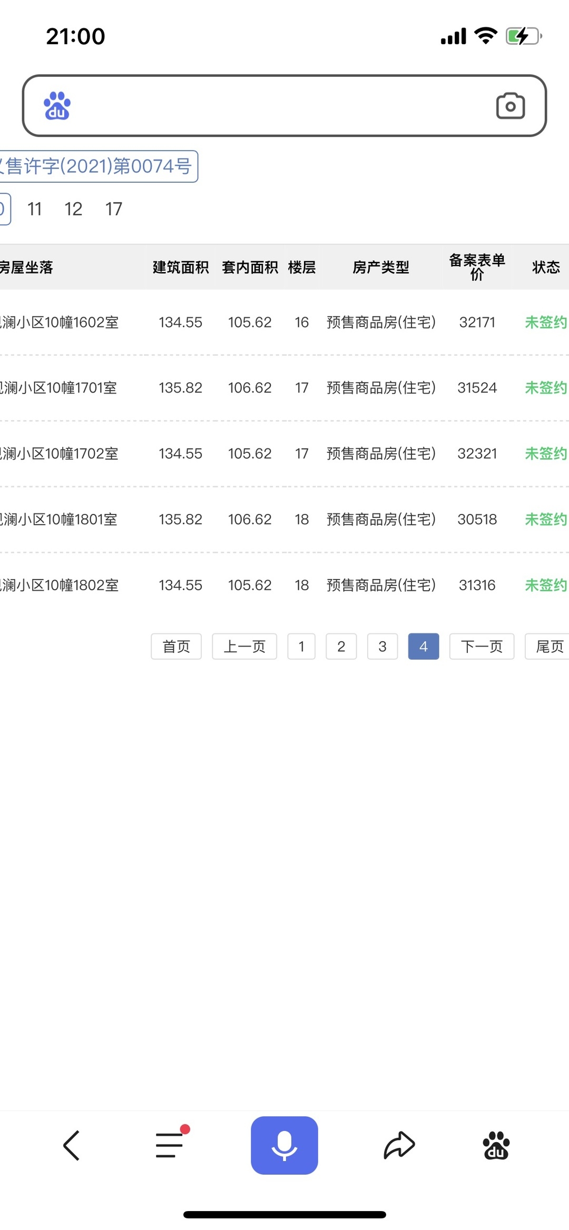Screen dimensions: 569x1230
Task: Open the unit 1602 未签约 status
Action: [546, 322]
